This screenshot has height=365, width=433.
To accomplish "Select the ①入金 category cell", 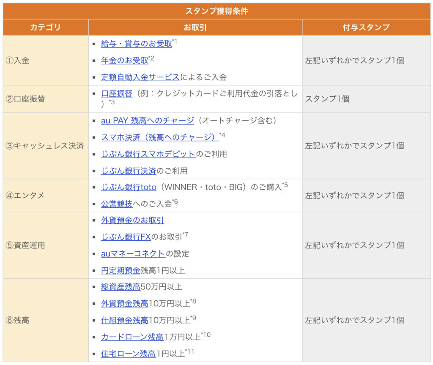I will tap(46, 60).
